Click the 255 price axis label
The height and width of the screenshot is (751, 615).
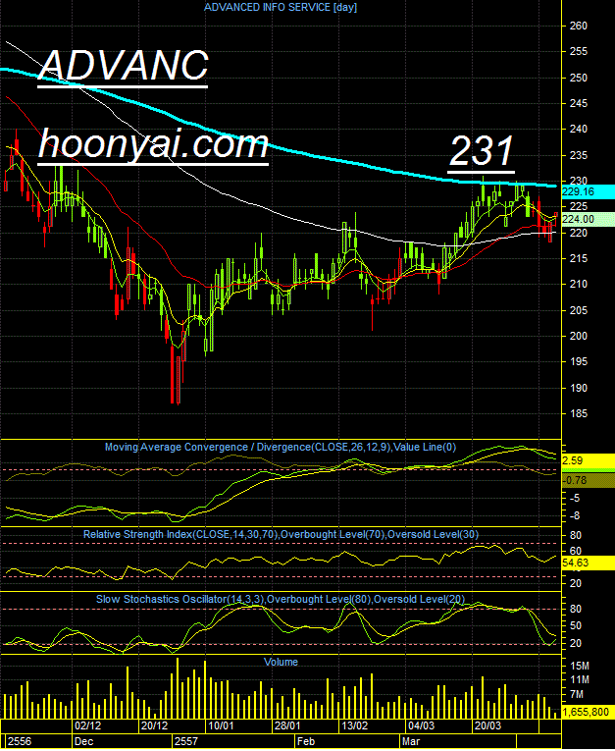click(579, 52)
